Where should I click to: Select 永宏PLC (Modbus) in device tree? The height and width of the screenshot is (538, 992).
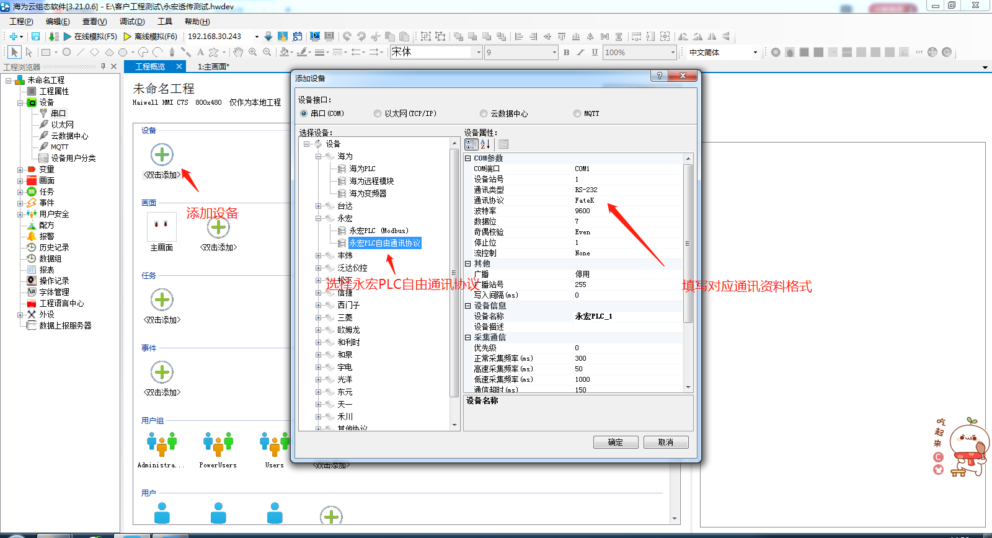[378, 231]
